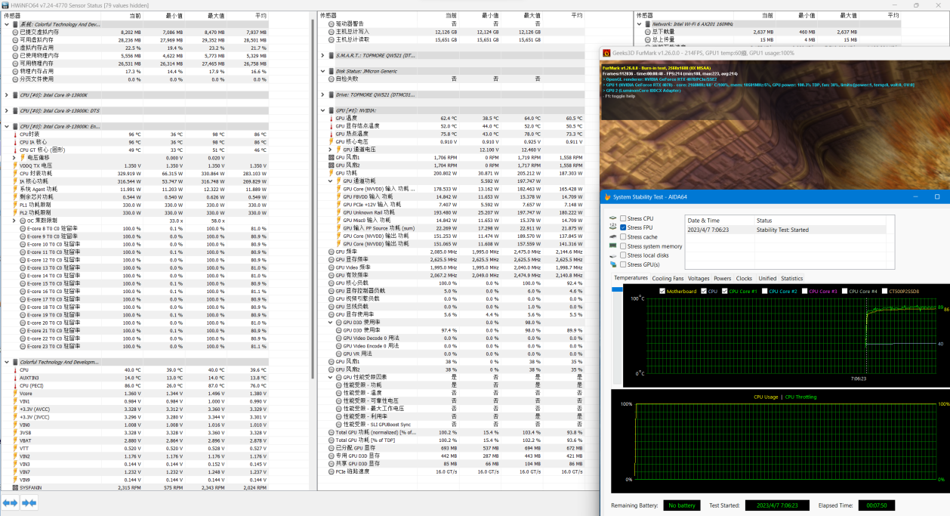Image resolution: width=950 pixels, height=516 pixels.
Task: Enable the Stress CPU checkbox
Action: pos(623,218)
